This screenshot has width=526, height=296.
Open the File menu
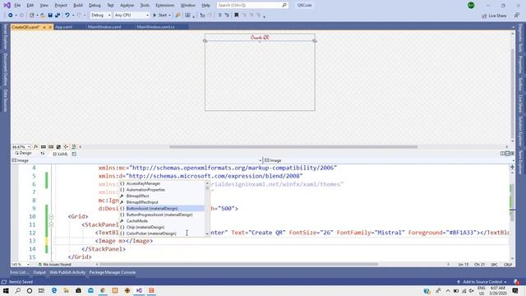(17, 6)
